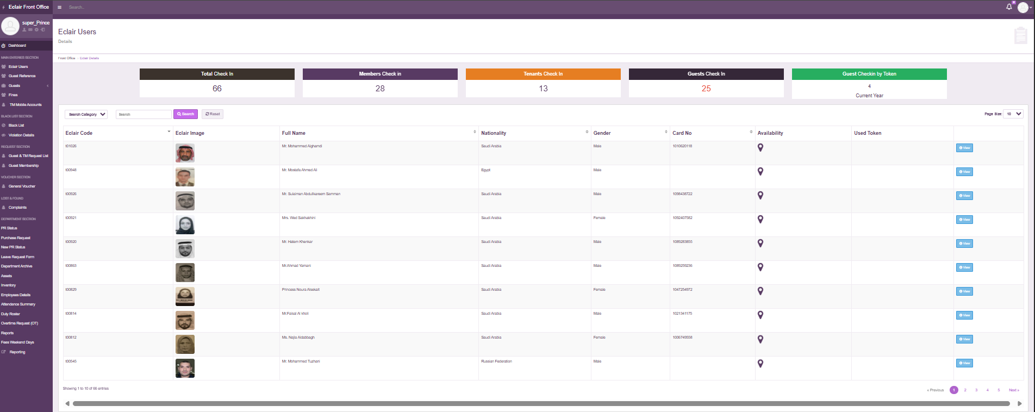Click the Reset button

click(x=213, y=114)
